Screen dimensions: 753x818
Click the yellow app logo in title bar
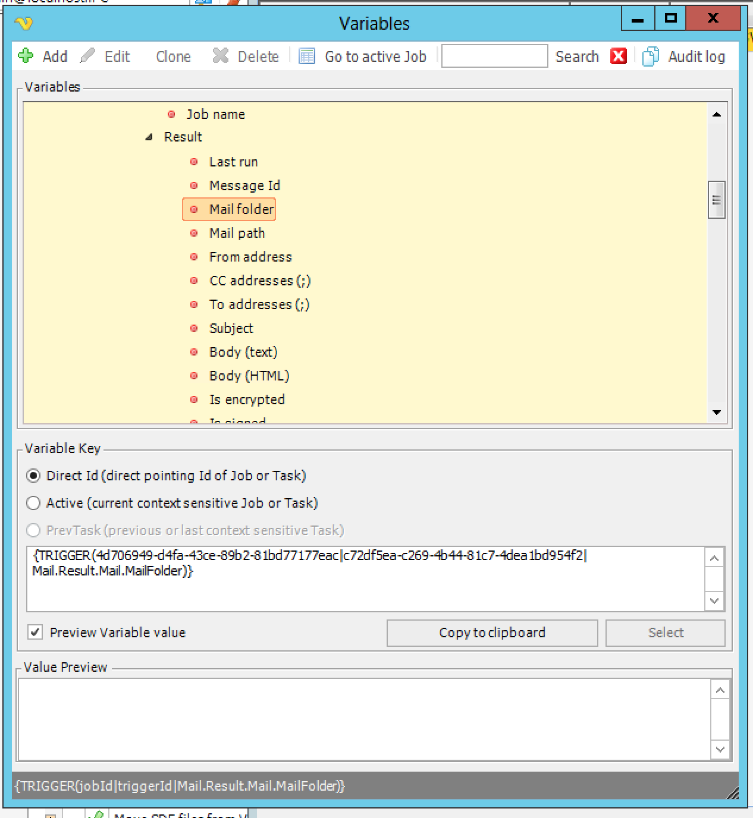coord(24,23)
